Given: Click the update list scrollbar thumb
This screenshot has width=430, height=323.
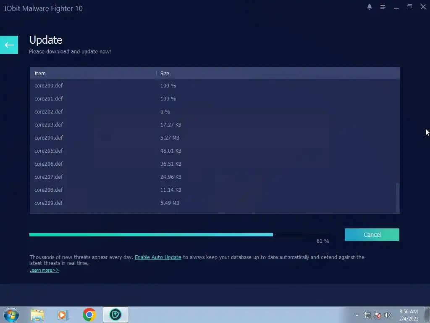Looking at the screenshot, I should pyautogui.click(x=397, y=197).
